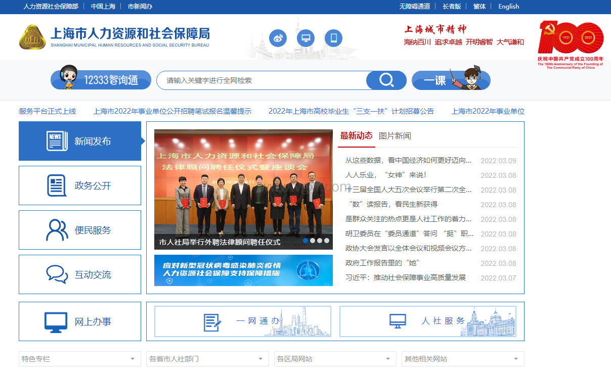Click the keyword search input field
611x376 pixels.
263,80
